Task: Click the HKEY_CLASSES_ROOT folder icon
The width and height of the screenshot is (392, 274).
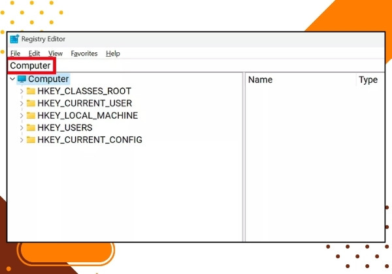Action: pyautogui.click(x=31, y=91)
